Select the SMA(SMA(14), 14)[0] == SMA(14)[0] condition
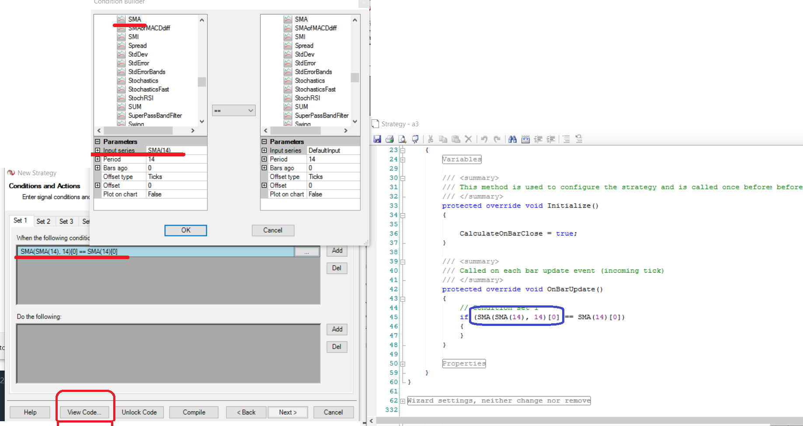 (x=156, y=252)
